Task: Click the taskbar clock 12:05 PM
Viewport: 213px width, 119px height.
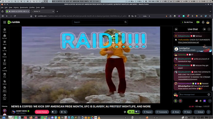Action: tap(203, 117)
